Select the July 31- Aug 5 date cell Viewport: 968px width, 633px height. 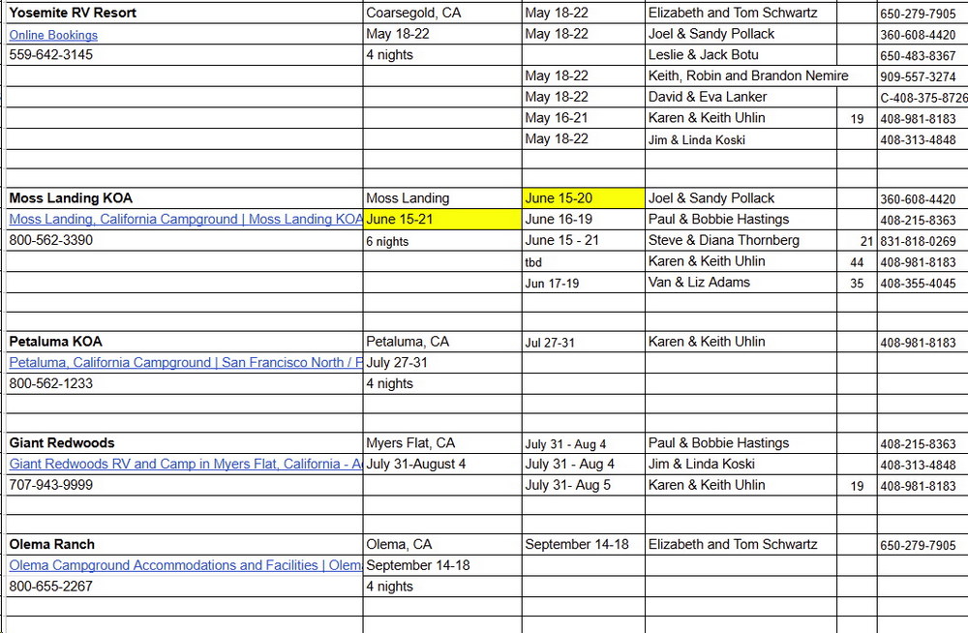568,486
